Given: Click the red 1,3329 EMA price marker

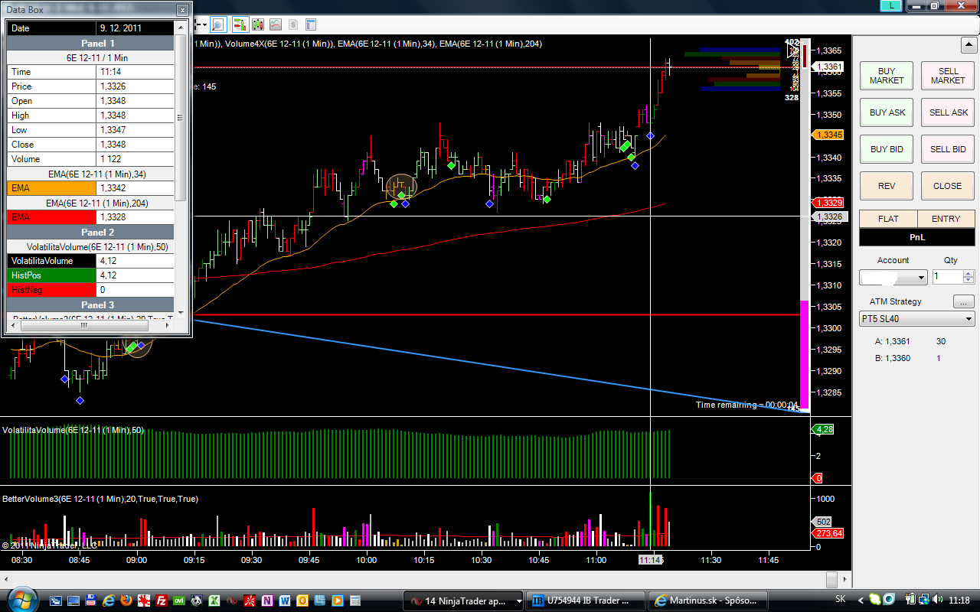Looking at the screenshot, I should click(829, 203).
